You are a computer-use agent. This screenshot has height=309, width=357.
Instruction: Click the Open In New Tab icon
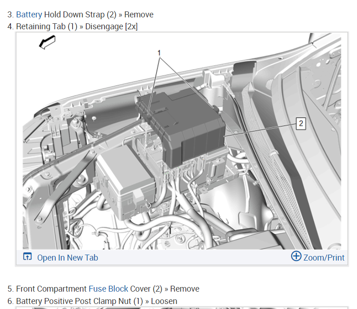click(x=27, y=256)
